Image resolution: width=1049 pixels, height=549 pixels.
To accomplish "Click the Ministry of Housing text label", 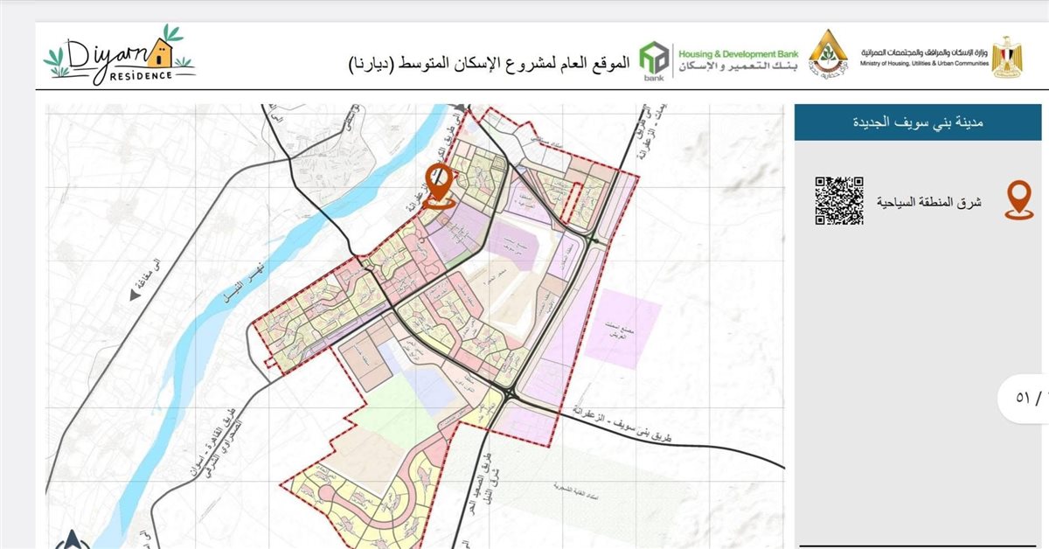I will pyautogui.click(x=925, y=58).
